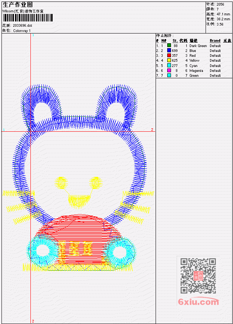
Task: Click the 代码 column header
Action: pos(183,41)
